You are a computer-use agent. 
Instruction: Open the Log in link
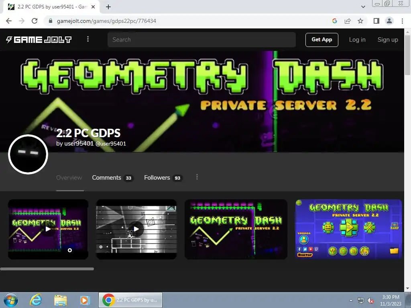tap(357, 40)
